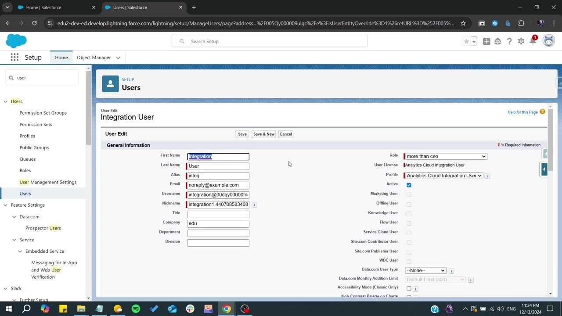This screenshot has width=562, height=316.
Task: Click the Search Setup box
Action: tap(270, 41)
